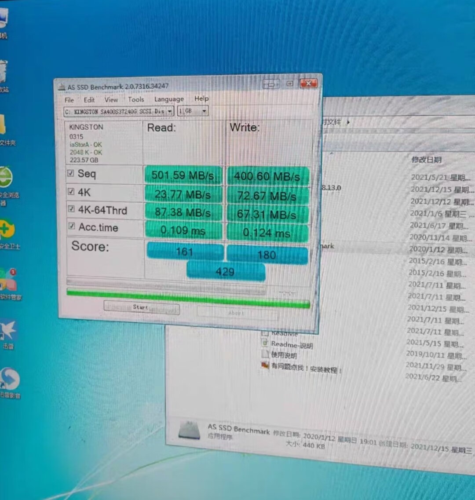
Task: Open the View menu
Action: click(111, 100)
